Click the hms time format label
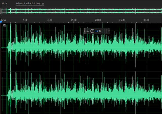 click(x=4, y=20)
